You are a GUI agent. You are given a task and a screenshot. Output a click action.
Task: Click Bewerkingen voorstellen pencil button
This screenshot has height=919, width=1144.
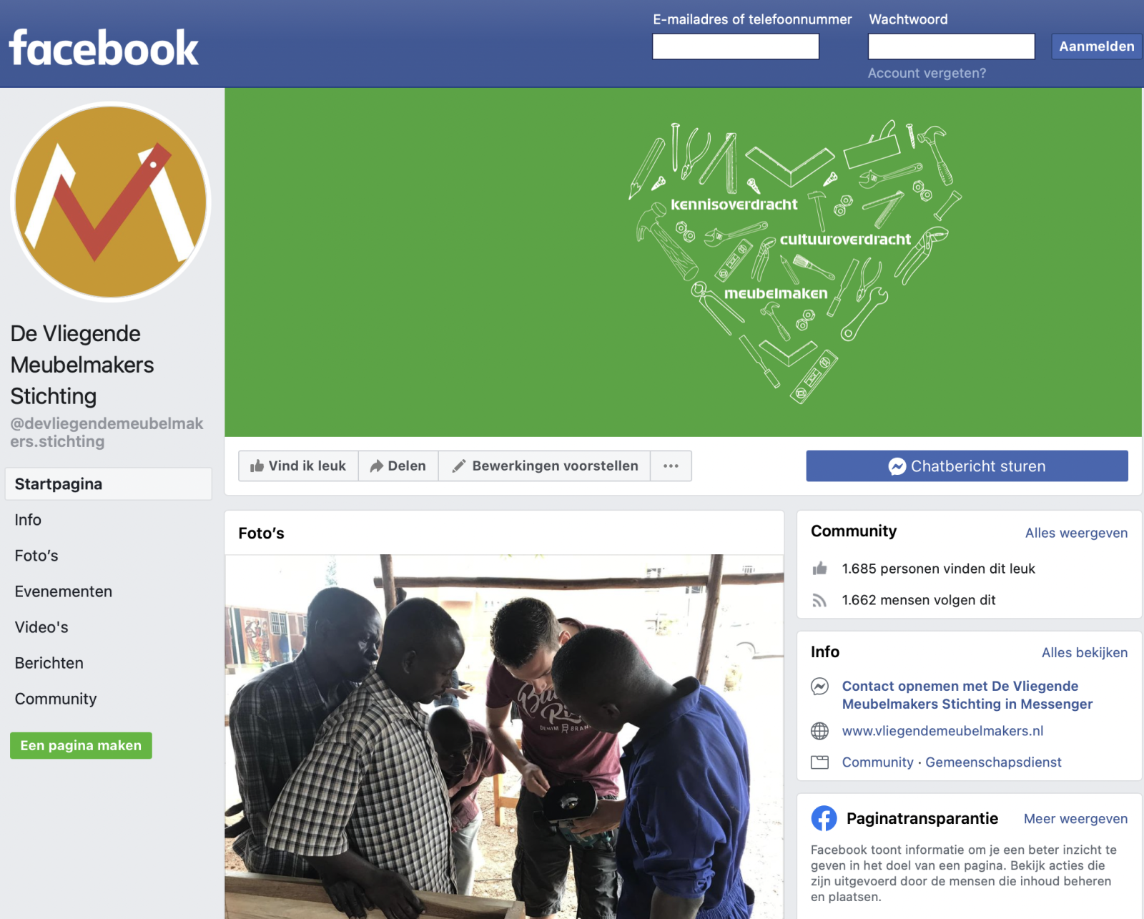(x=545, y=466)
